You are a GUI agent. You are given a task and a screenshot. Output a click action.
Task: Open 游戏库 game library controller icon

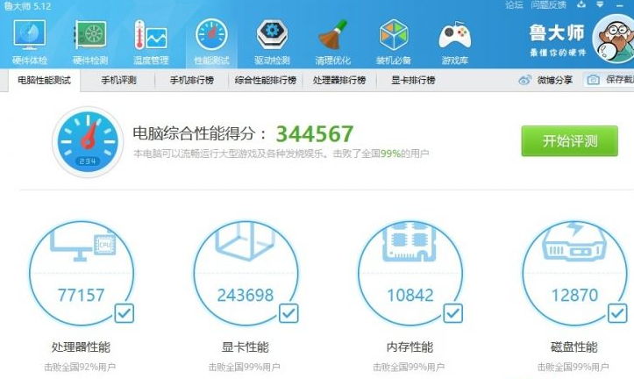tap(455, 36)
